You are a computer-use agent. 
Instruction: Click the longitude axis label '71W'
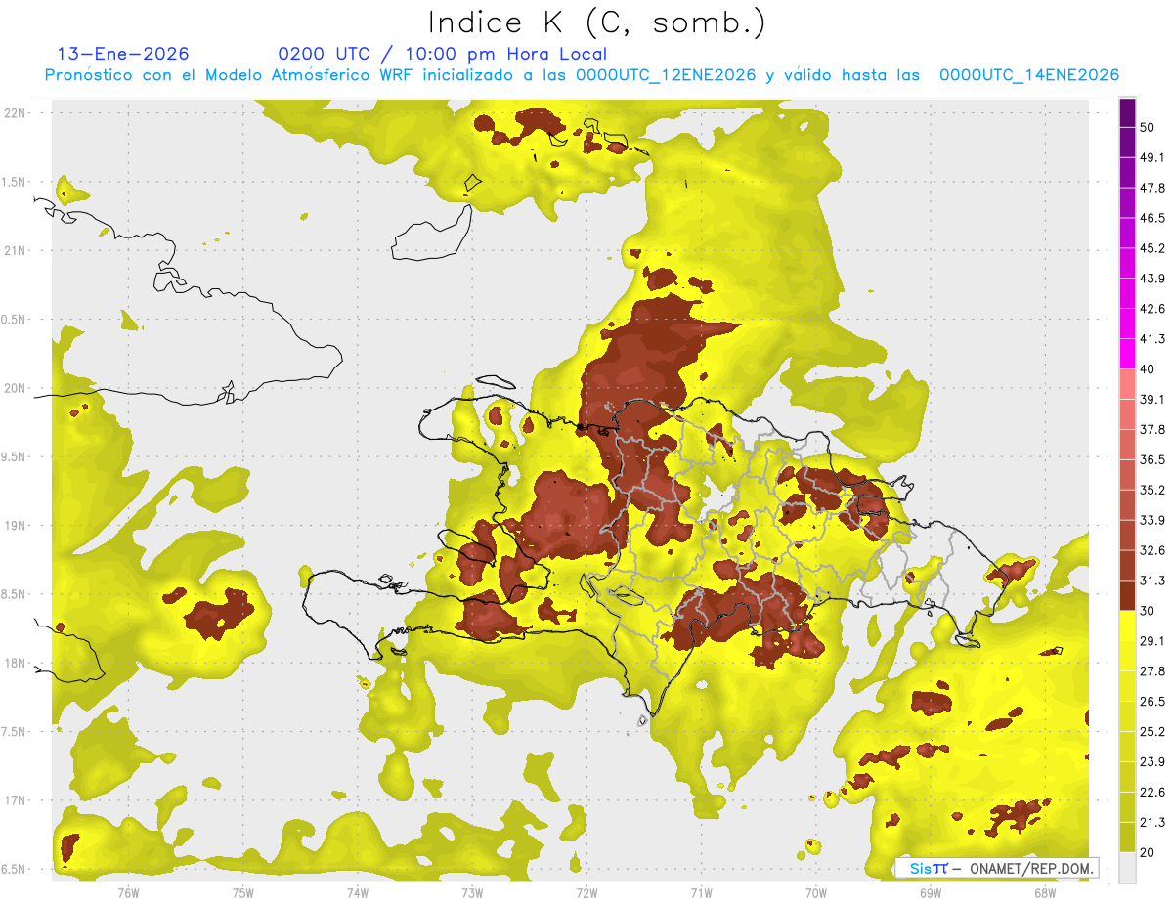click(x=701, y=892)
